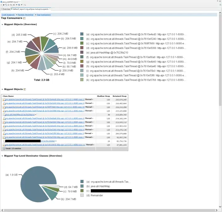Click thread icon of exec-5 row
222x212 pixels.
[4, 134]
